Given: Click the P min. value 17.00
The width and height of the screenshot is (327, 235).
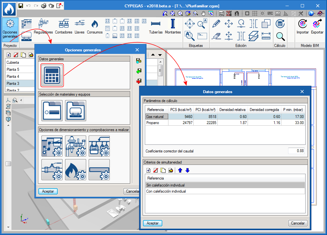Looking at the screenshot, I should tap(299, 117).
